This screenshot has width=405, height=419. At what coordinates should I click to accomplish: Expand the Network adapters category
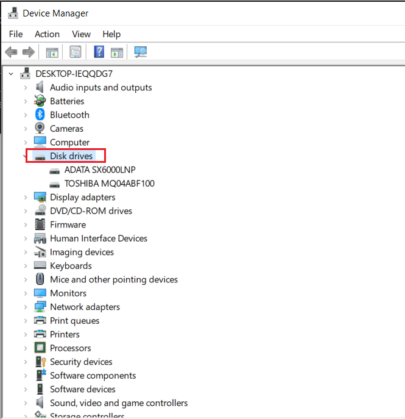25,307
